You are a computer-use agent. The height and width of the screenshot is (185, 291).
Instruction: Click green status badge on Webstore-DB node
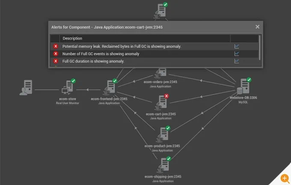point(249,80)
